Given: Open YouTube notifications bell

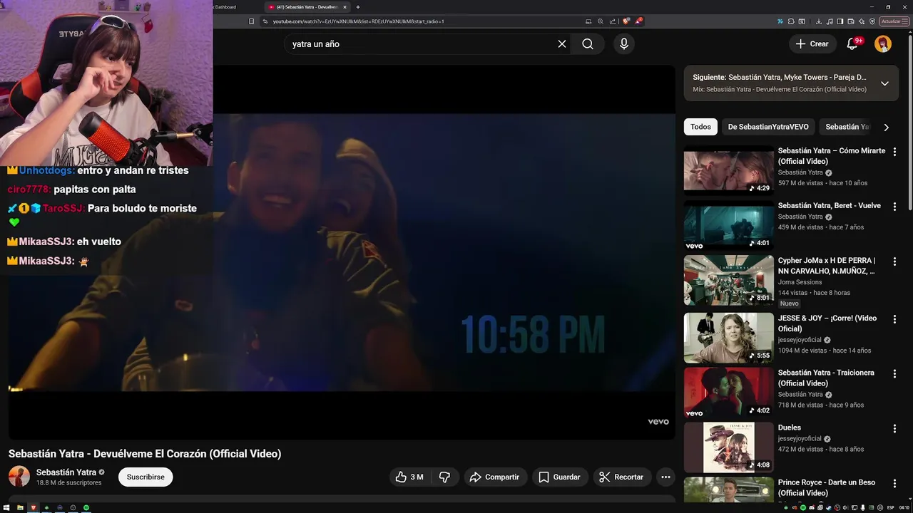Looking at the screenshot, I should 852,43.
